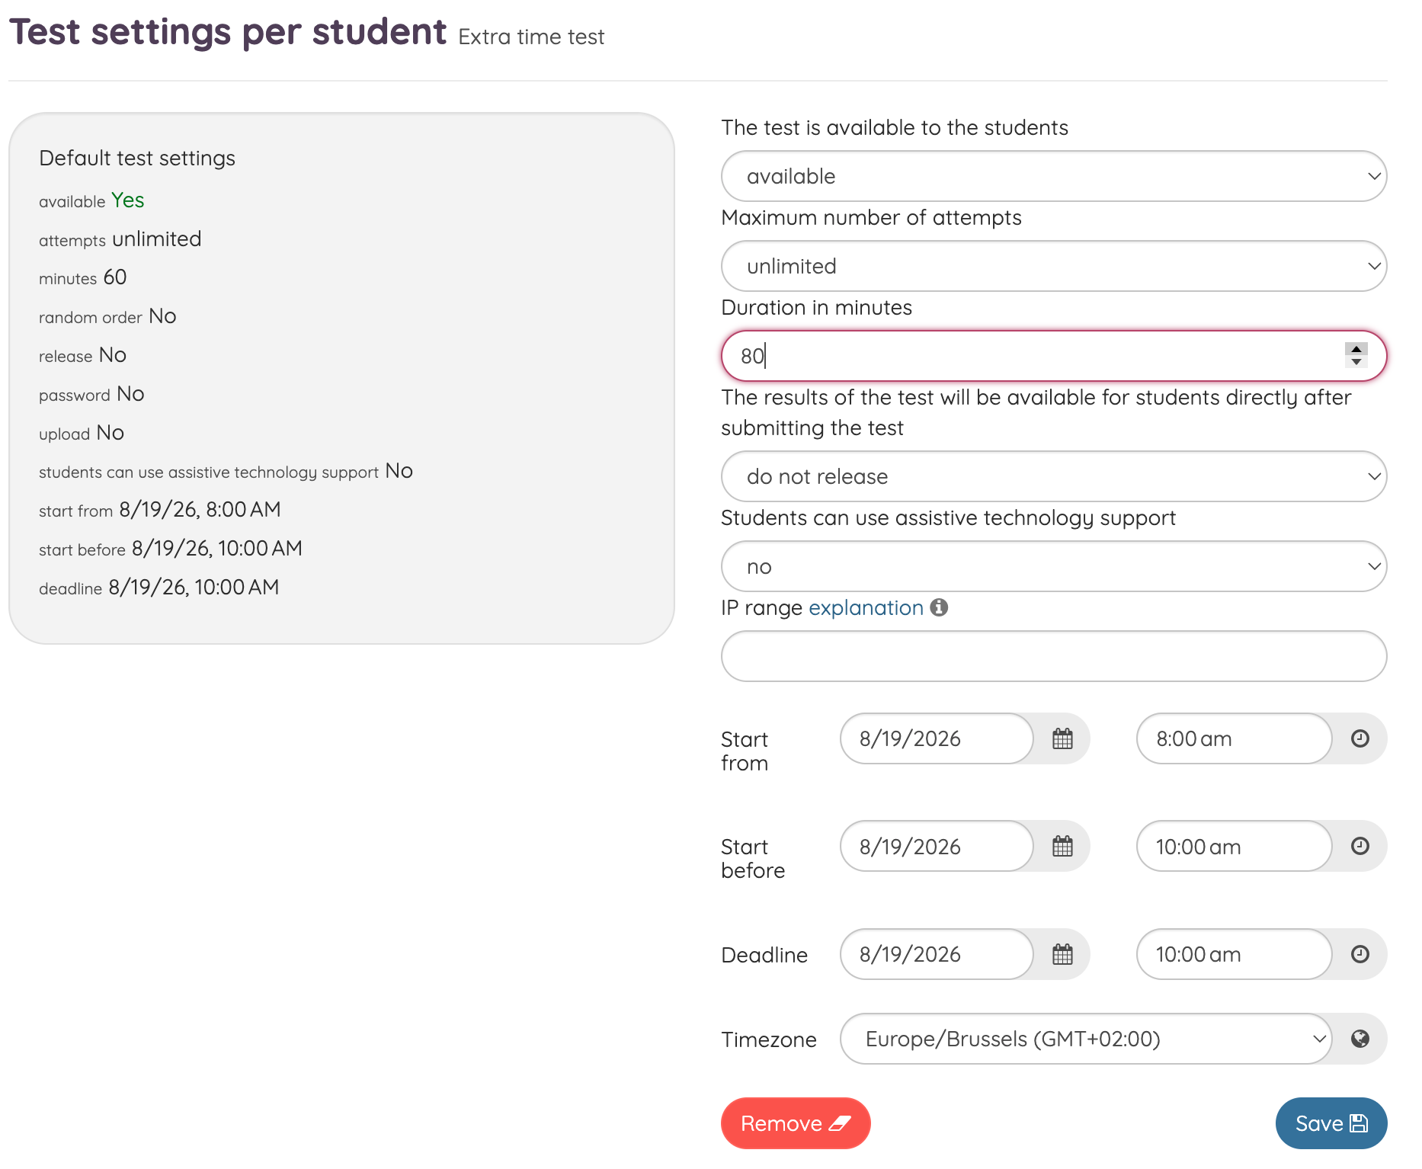Click the 'Test settings per student' title
Image resolution: width=1422 pixels, height=1169 pixels.
click(228, 32)
